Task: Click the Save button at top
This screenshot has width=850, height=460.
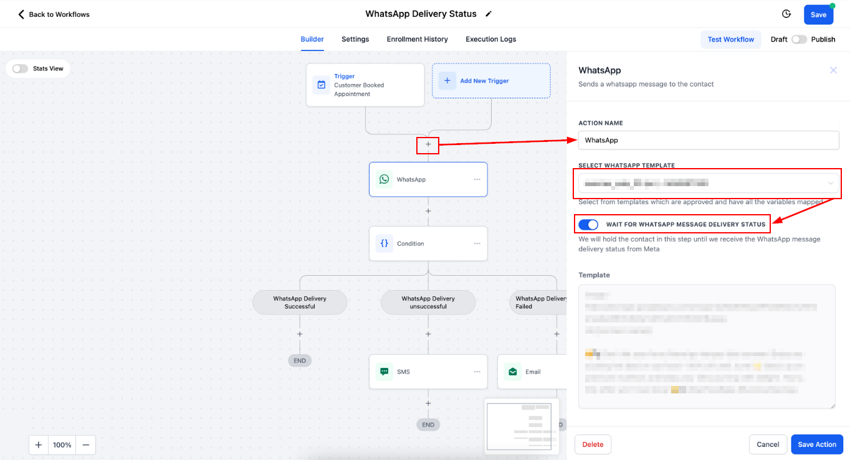Action: pos(818,15)
